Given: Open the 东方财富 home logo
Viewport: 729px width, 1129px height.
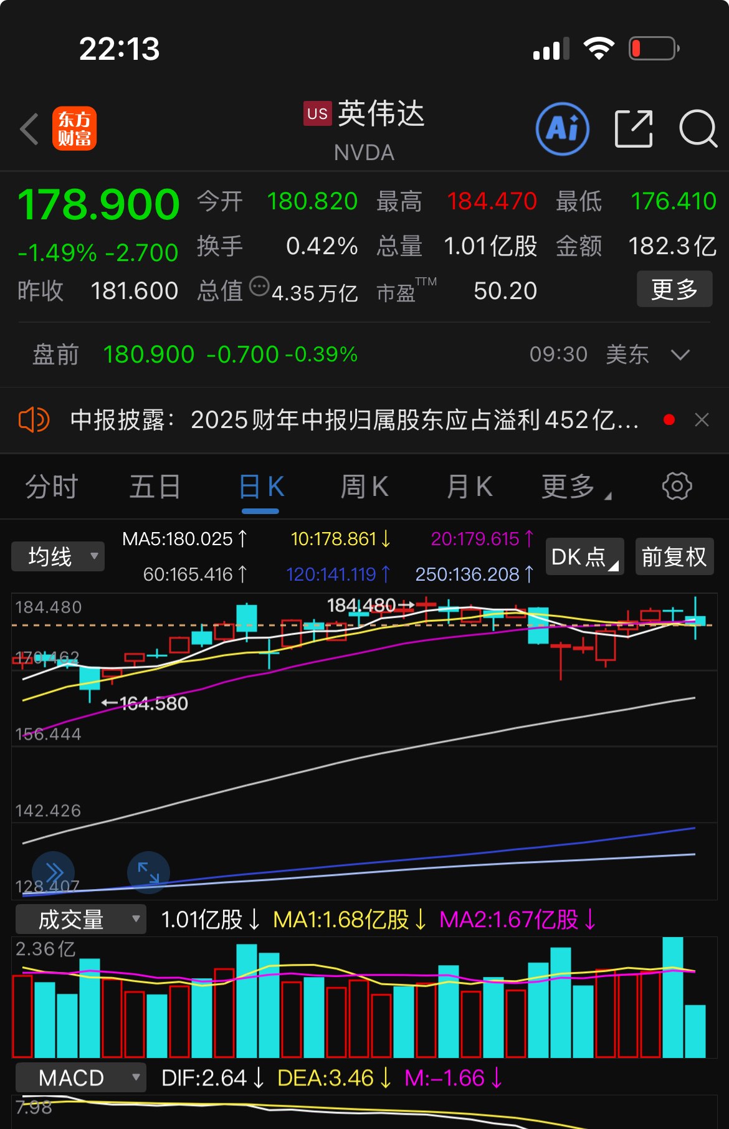Looking at the screenshot, I should click(x=75, y=128).
